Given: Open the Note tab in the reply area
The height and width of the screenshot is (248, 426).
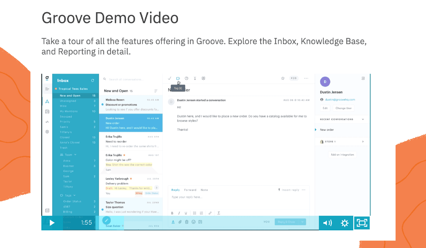Looking at the screenshot, I should click(204, 190).
